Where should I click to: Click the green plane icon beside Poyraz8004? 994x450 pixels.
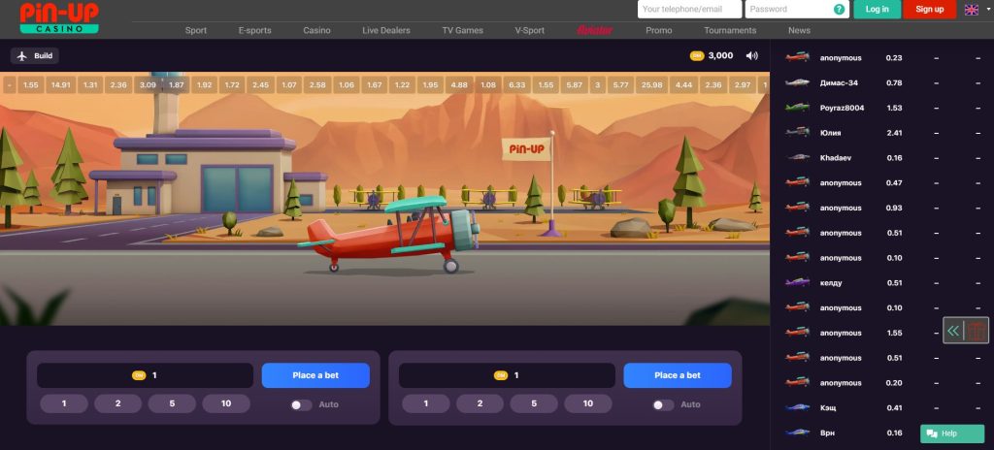(798, 108)
